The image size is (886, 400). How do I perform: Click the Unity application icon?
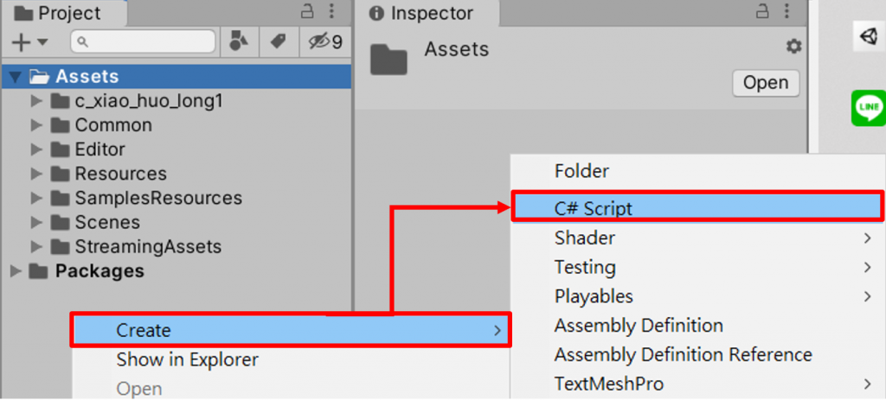[867, 36]
